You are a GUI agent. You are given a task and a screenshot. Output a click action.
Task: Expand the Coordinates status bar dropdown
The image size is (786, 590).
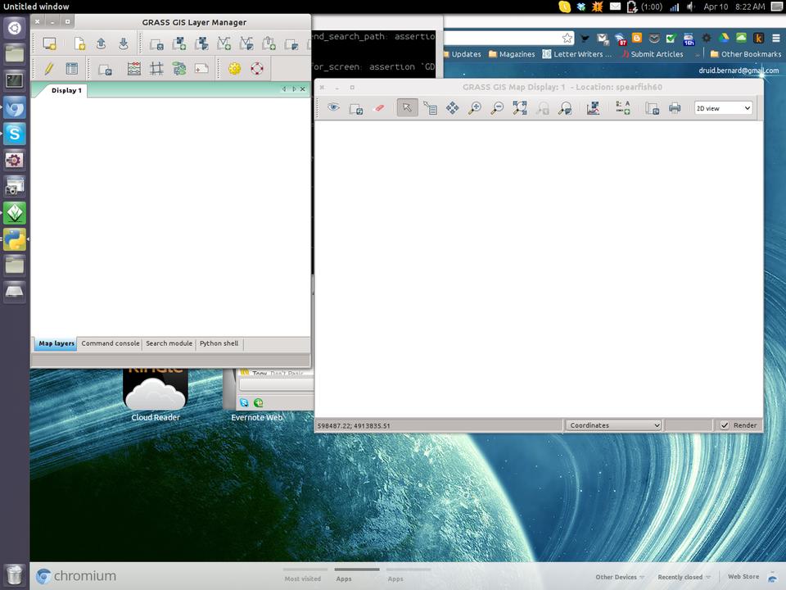click(613, 425)
